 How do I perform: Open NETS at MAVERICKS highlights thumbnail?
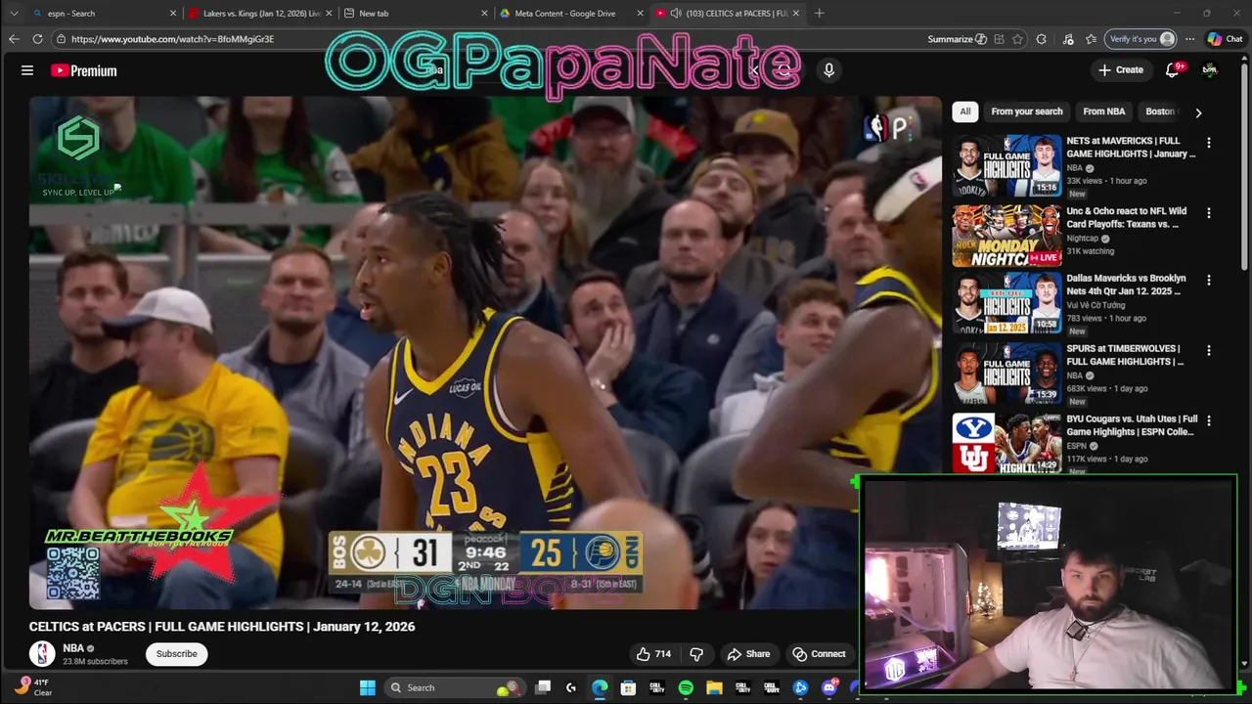(x=1006, y=165)
